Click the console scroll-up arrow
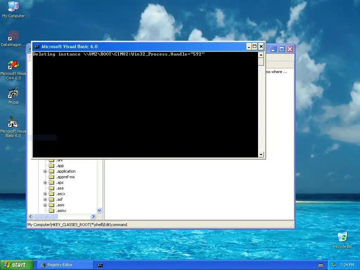This screenshot has width=360, height=270. (261, 55)
